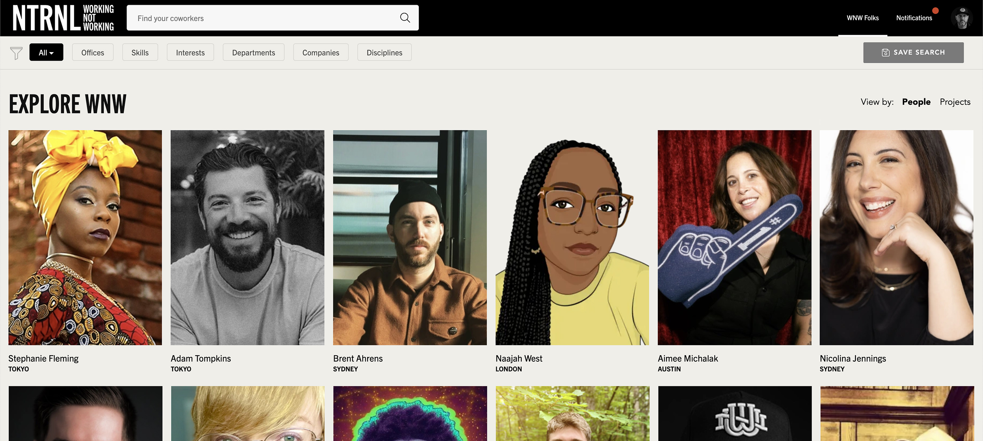Open the Disciplines filter

tap(384, 53)
